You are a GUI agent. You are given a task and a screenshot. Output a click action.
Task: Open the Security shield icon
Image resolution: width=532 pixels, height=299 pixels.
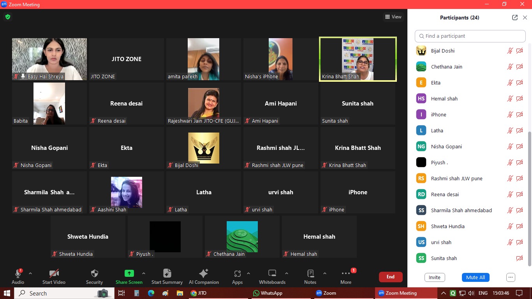pyautogui.click(x=94, y=273)
